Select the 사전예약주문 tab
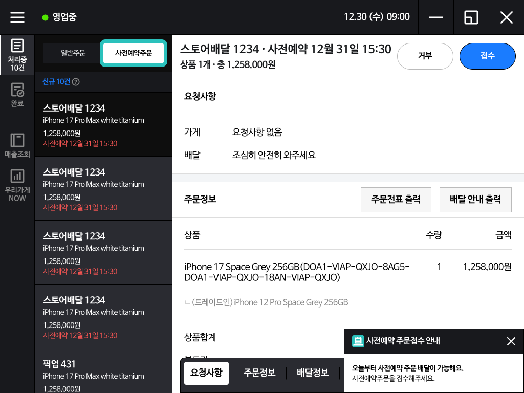The image size is (524, 393). 134,53
